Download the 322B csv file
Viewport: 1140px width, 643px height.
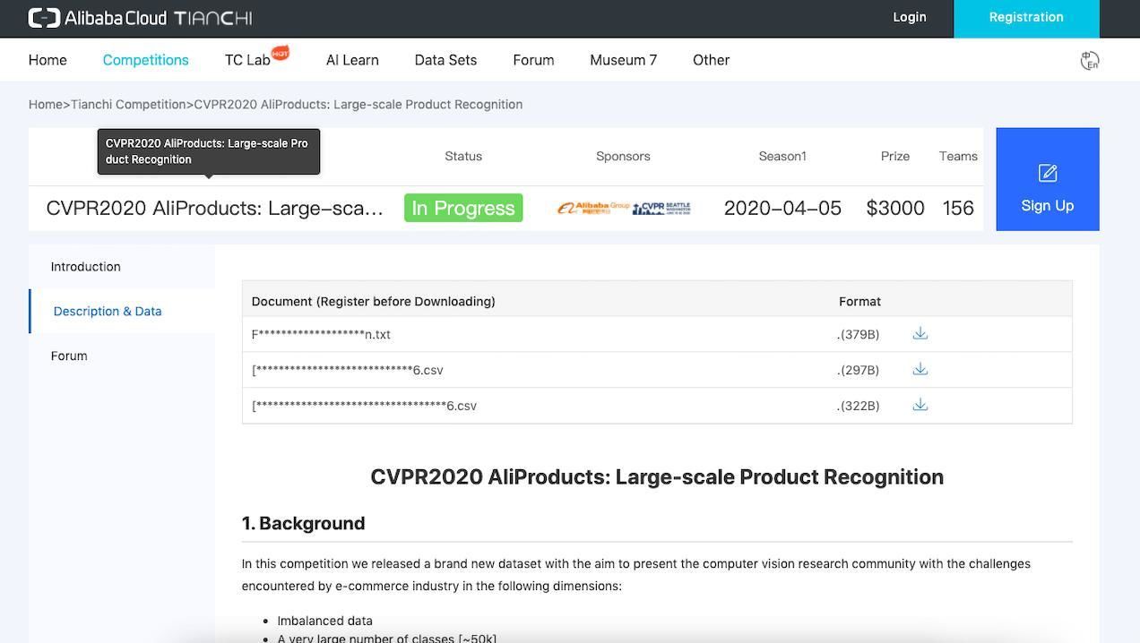(920, 405)
